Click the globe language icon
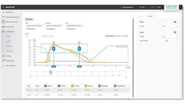 tap(141, 7)
